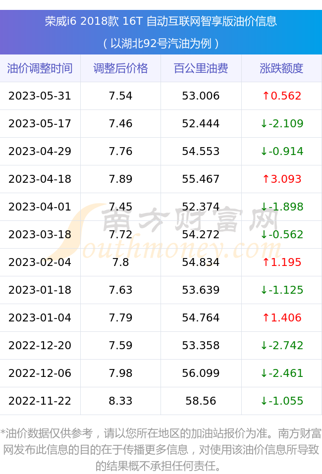Click the 涨跌额度 column header
The height and width of the screenshot is (474, 322).
281,68
